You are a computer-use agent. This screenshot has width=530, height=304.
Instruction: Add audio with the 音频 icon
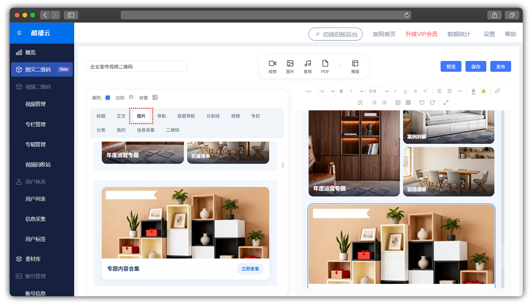click(307, 66)
